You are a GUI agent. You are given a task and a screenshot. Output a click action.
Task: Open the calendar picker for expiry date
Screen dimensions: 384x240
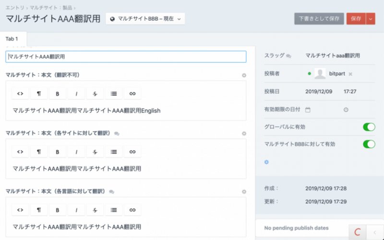point(308,110)
